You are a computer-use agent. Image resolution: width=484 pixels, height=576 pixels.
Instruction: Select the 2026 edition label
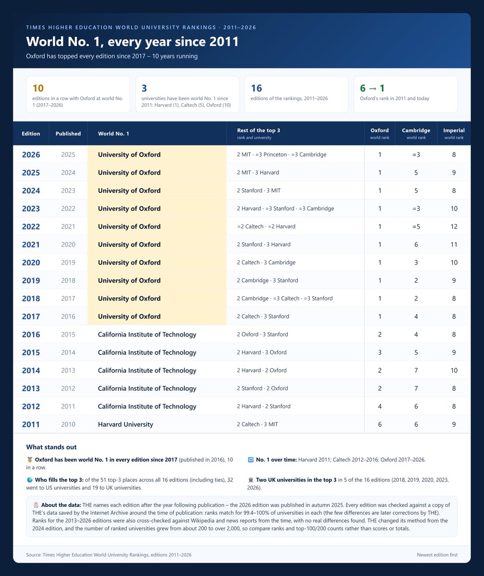[31, 155]
